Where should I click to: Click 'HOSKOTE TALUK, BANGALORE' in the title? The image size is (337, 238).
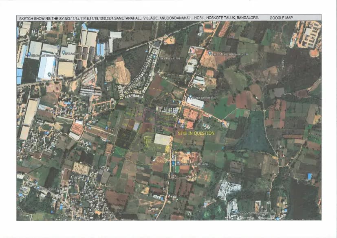[232, 18]
